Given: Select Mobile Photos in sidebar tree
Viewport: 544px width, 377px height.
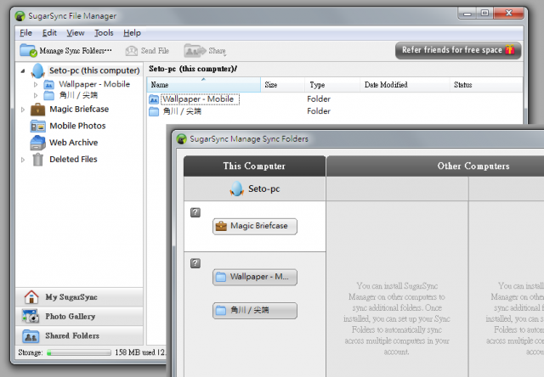Looking at the screenshot, I should 77,127.
